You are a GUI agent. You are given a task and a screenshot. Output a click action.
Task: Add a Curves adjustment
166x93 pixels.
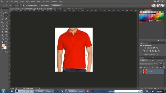(151, 48)
